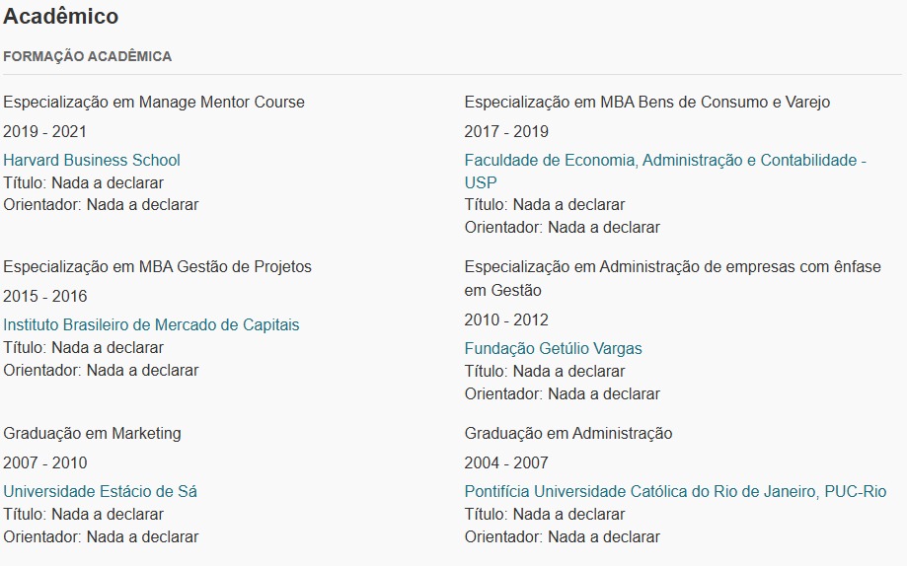Select the 2019 - 2021 date range
Image resolution: width=907 pixels, height=566 pixels.
coord(44,132)
